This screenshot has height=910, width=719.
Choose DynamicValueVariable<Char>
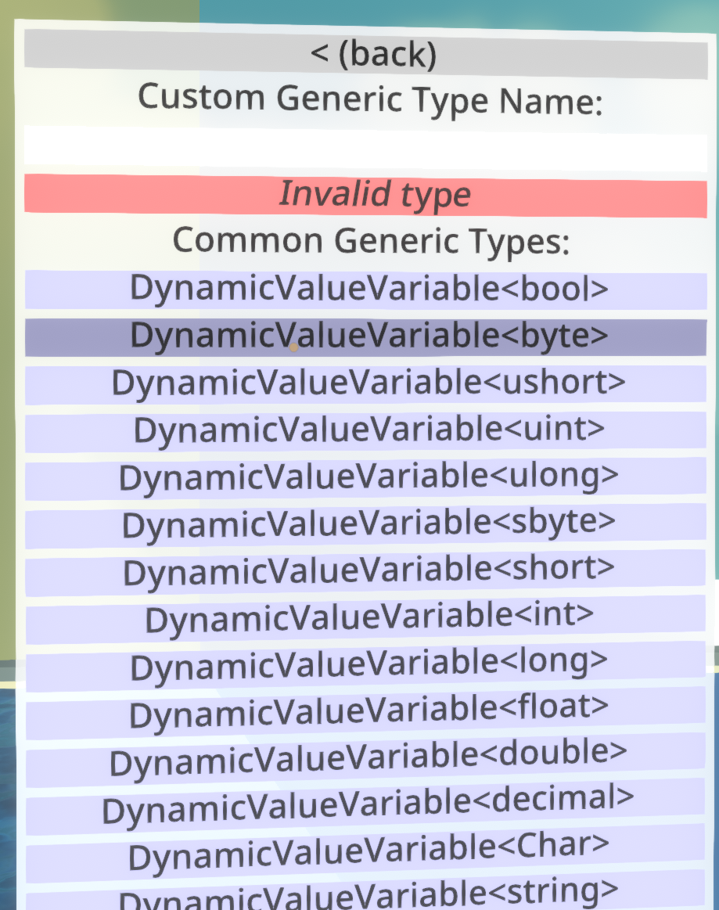(x=365, y=854)
